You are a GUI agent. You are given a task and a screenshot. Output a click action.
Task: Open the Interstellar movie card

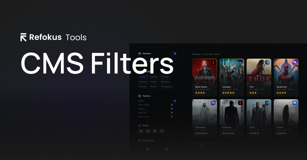[x=205, y=117]
